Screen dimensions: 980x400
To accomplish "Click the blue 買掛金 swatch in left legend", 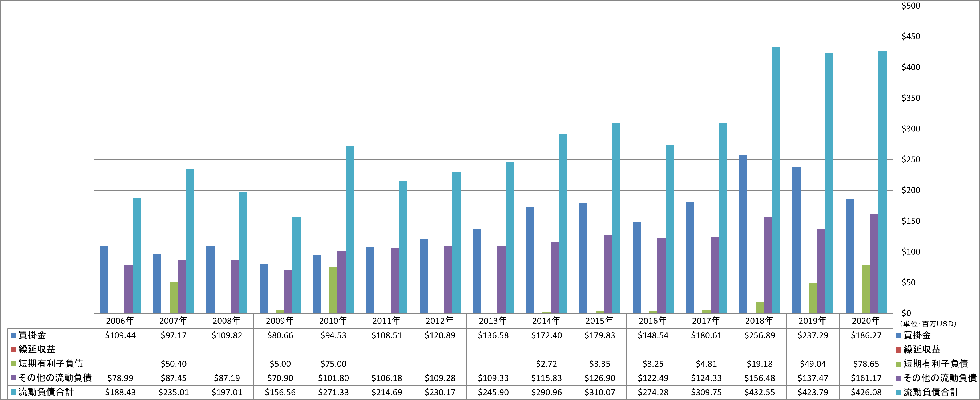I will click(13, 335).
